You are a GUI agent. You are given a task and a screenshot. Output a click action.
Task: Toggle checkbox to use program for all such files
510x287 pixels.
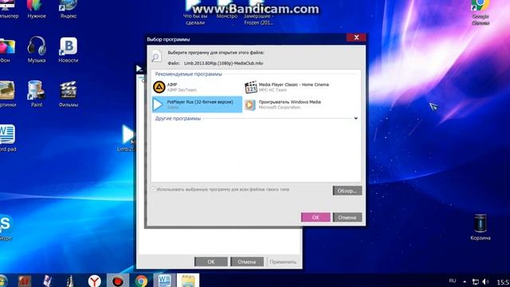153,190
